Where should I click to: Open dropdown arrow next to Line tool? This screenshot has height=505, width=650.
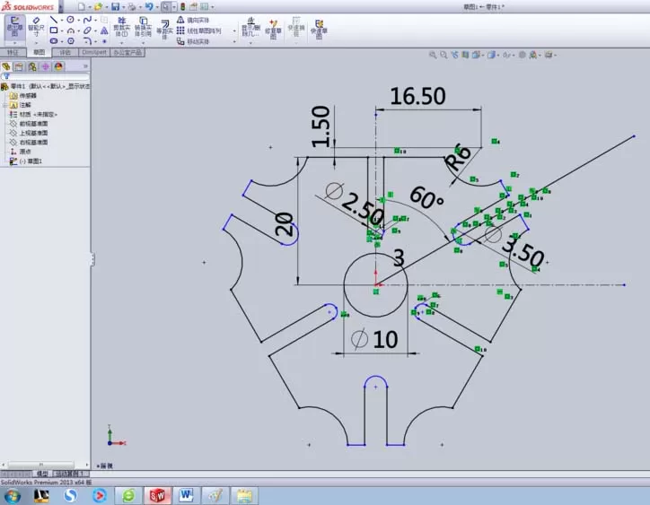pyautogui.click(x=62, y=20)
